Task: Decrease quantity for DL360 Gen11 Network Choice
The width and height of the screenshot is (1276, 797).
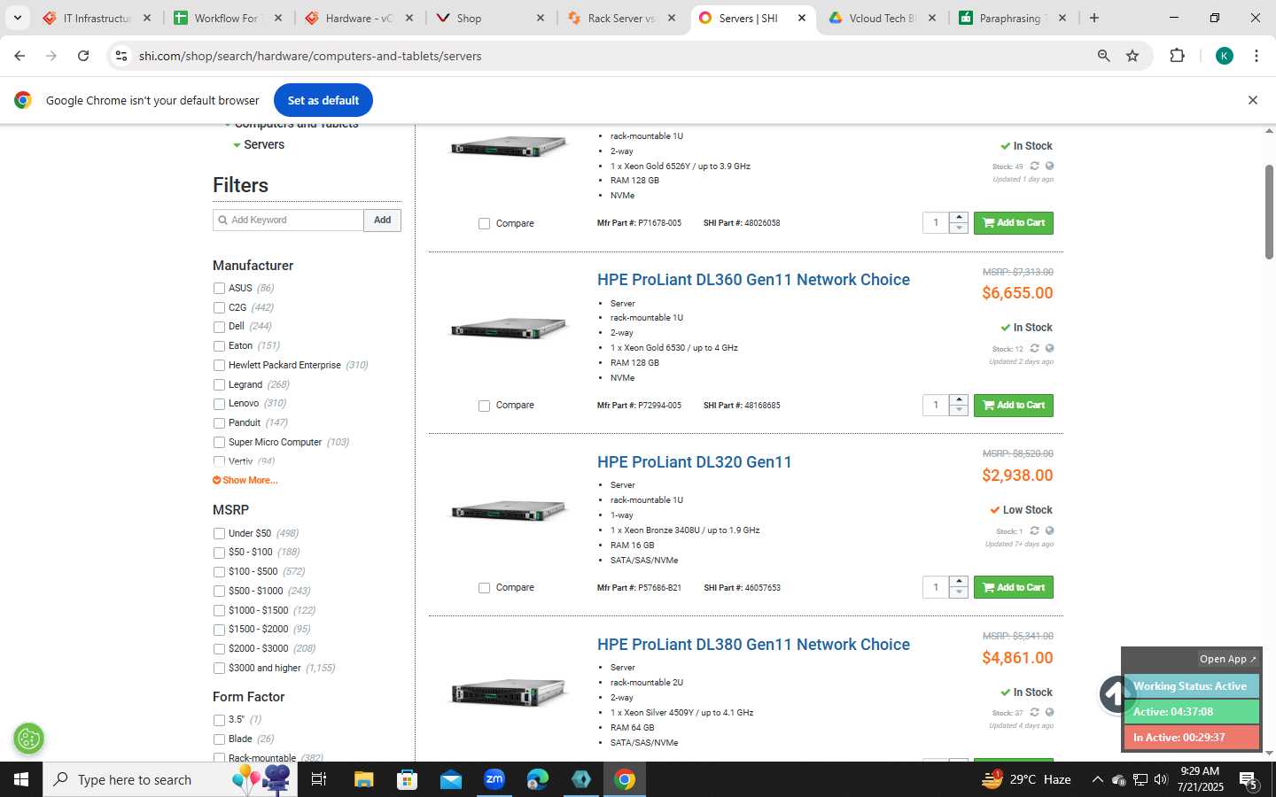Action: point(959,411)
